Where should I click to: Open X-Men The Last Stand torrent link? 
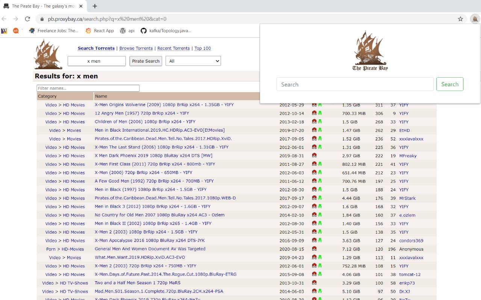coord(162,147)
